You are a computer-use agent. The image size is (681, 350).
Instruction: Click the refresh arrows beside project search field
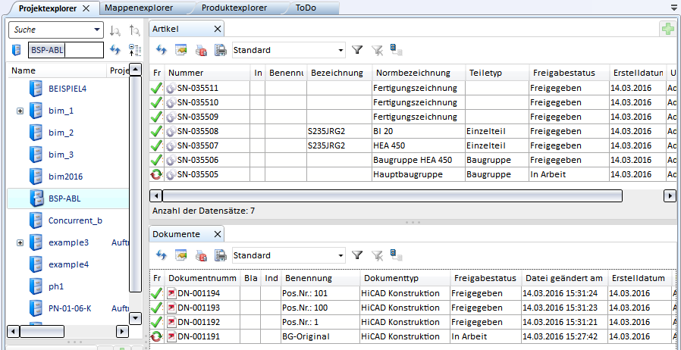click(x=115, y=50)
